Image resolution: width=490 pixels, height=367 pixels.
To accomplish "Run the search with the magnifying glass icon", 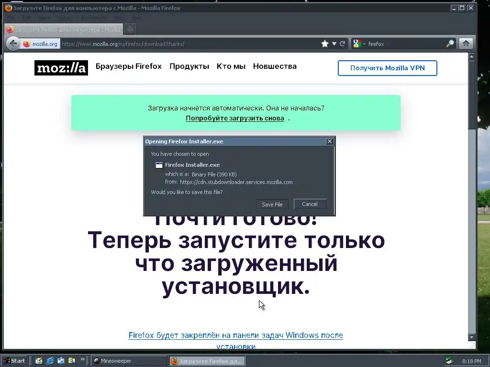I will pos(450,43).
